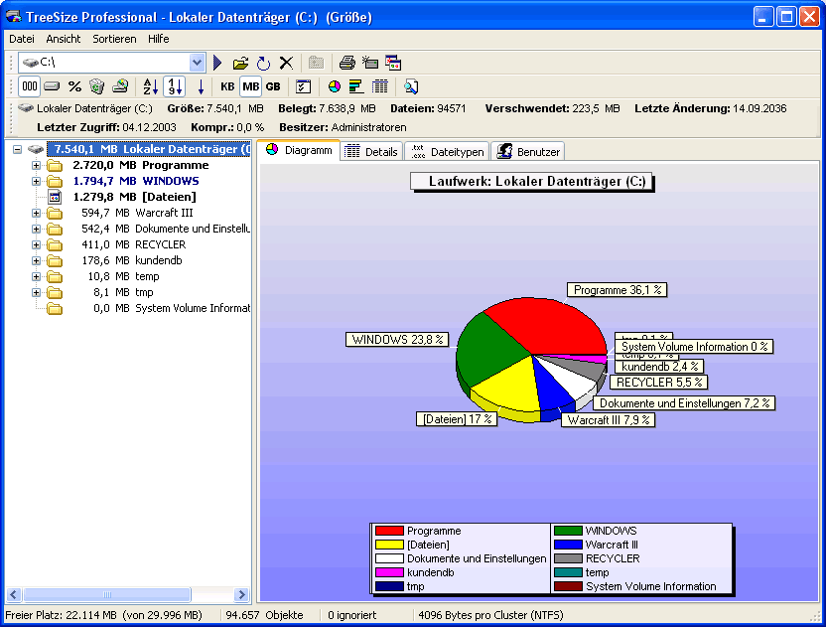Stop the scan with the black X icon
The width and height of the screenshot is (826, 627).
tap(286, 64)
